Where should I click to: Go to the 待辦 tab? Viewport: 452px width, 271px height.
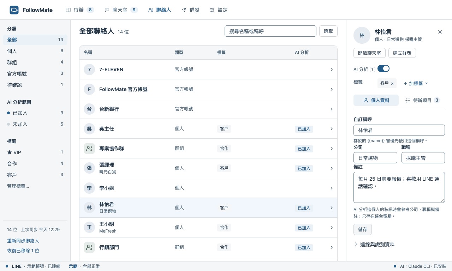[x=80, y=10]
